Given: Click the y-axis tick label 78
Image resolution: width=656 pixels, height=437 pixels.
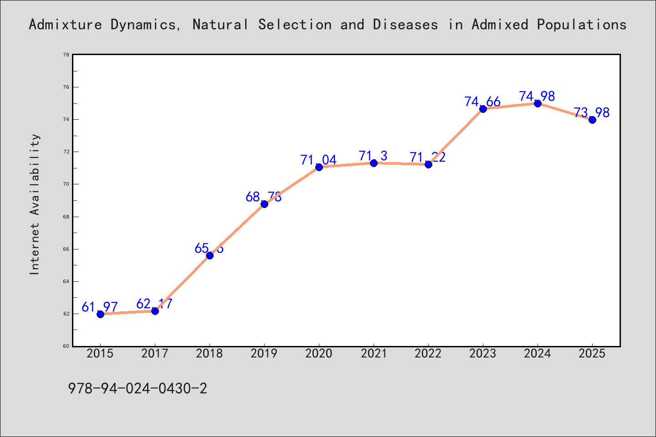Looking at the screenshot, I should tap(66, 55).
